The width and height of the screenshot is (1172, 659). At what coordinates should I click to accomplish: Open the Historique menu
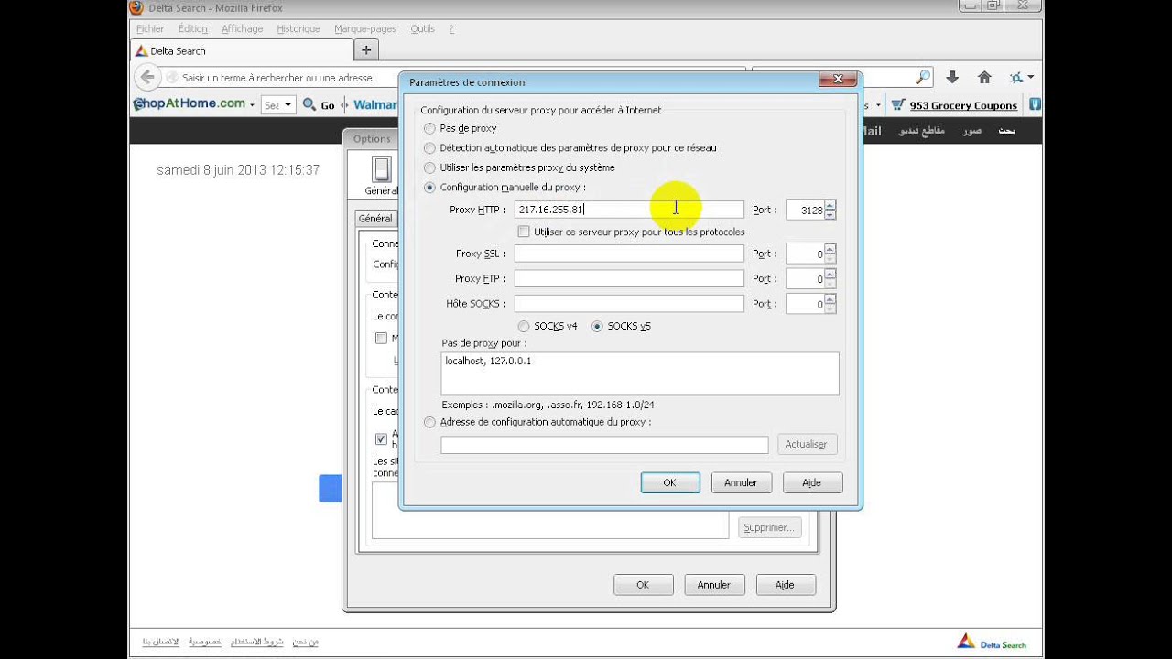(x=298, y=29)
